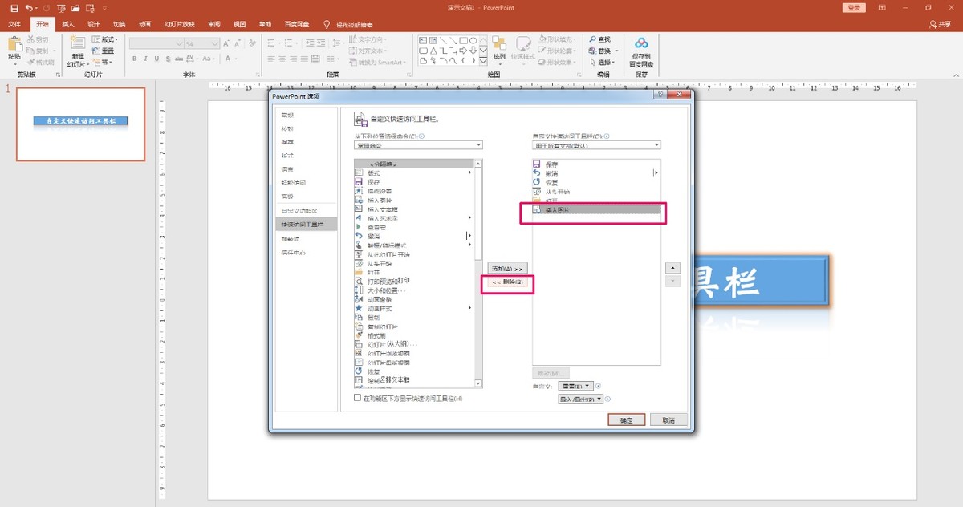The height and width of the screenshot is (507, 963).
Task: Select slide 1 thumbnail in the panel
Action: click(80, 124)
